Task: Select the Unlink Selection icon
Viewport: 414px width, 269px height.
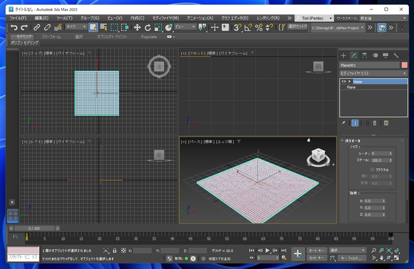Action: [47, 27]
